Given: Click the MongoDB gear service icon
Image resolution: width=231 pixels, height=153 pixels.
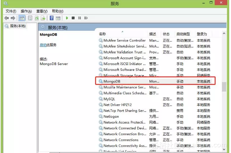Looking at the screenshot, I should pos(101,81).
